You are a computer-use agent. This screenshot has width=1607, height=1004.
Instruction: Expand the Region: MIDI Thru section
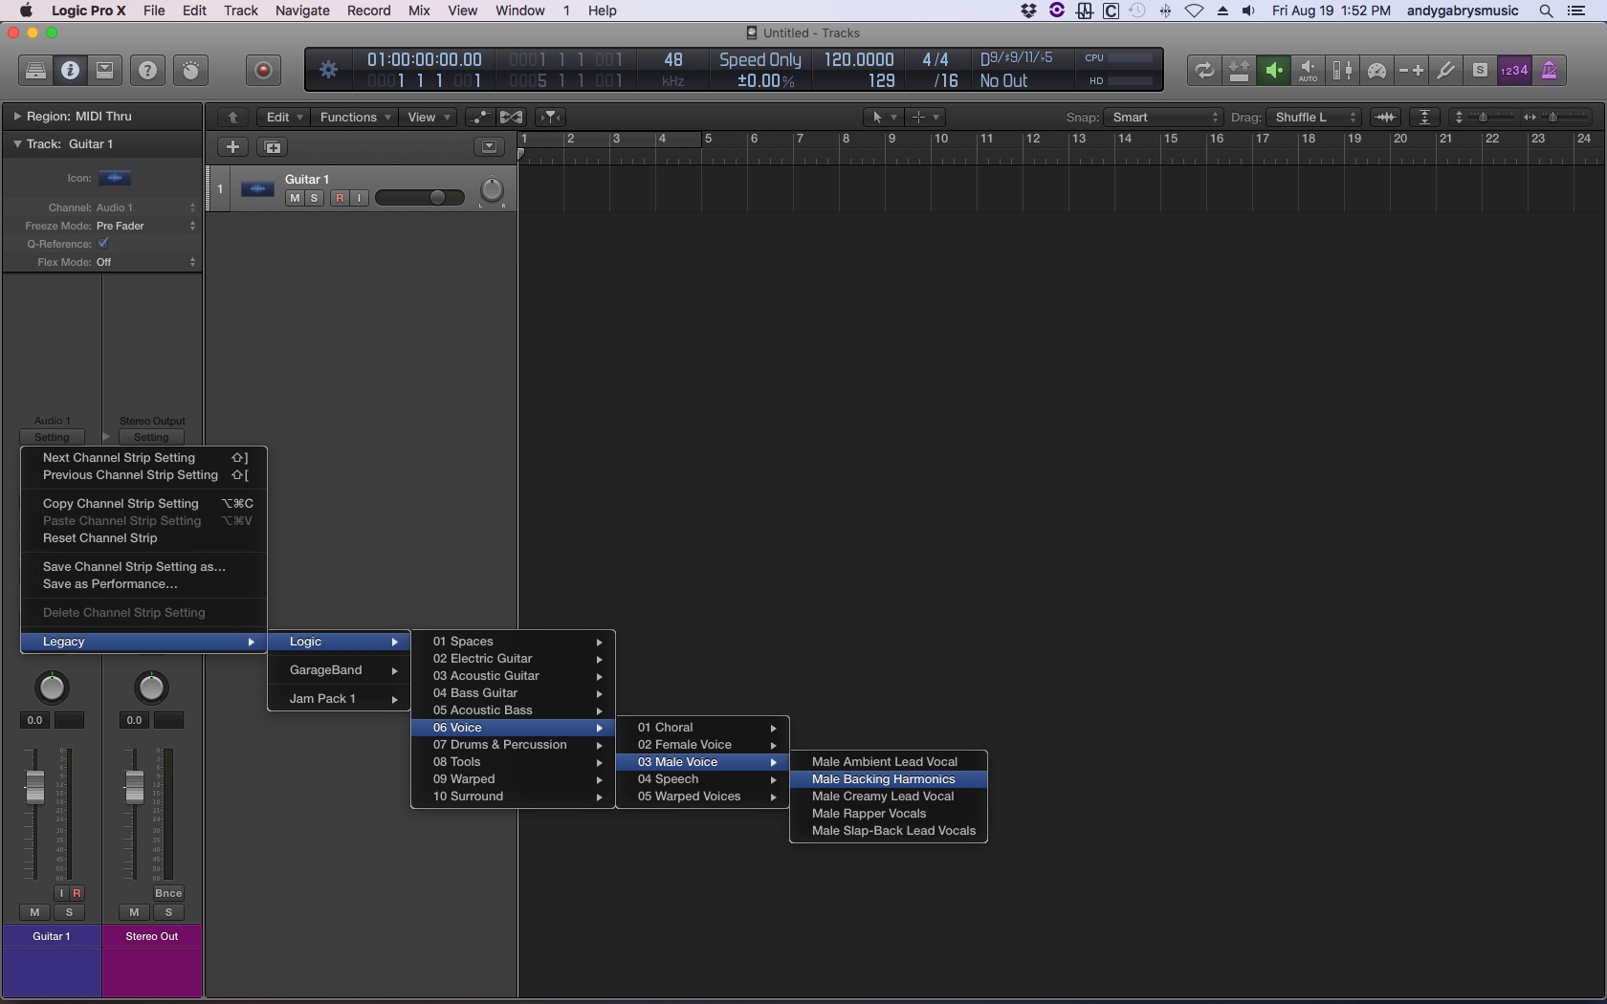point(17,116)
